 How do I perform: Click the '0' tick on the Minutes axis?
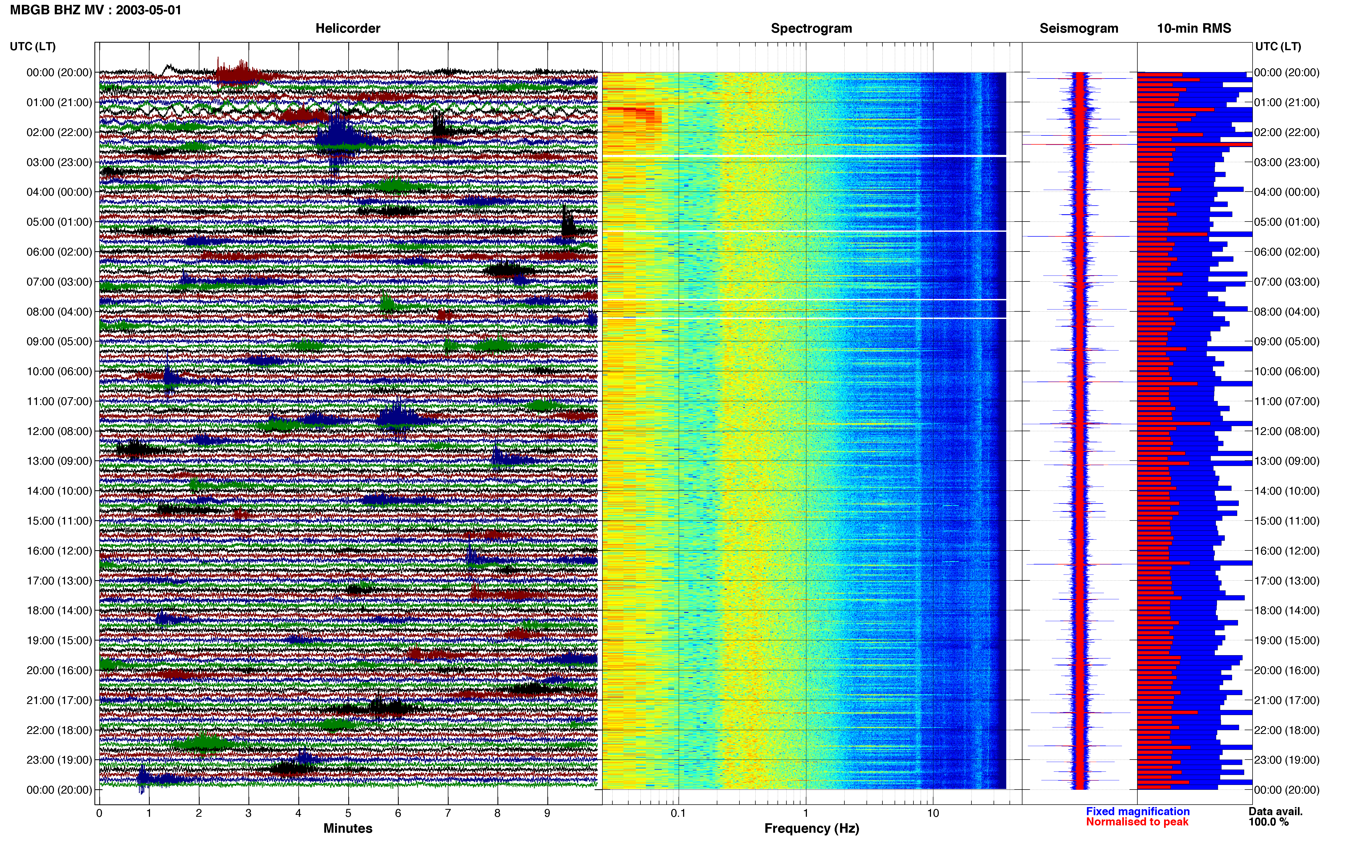(x=99, y=813)
